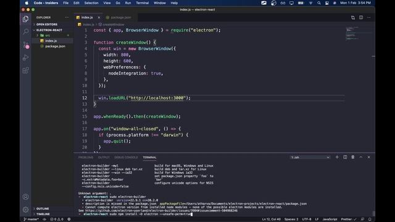Open the Apple menu

pos(27,3)
